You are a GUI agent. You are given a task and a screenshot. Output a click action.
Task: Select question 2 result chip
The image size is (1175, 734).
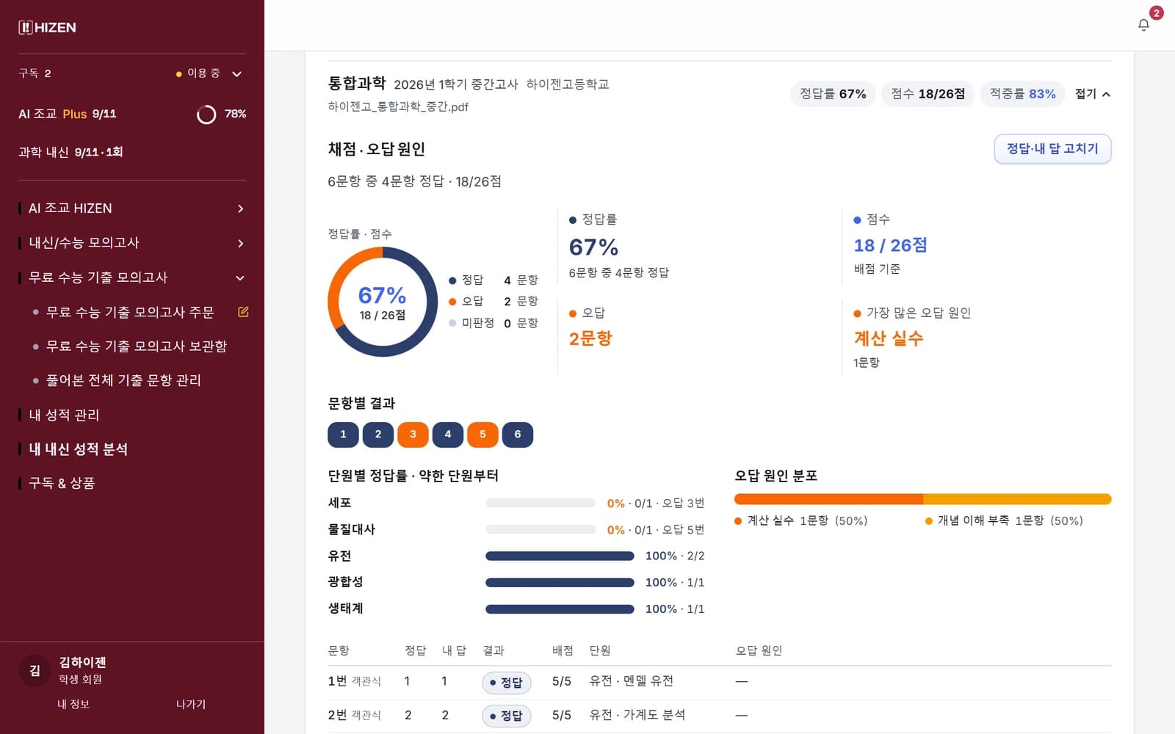pyautogui.click(x=378, y=435)
